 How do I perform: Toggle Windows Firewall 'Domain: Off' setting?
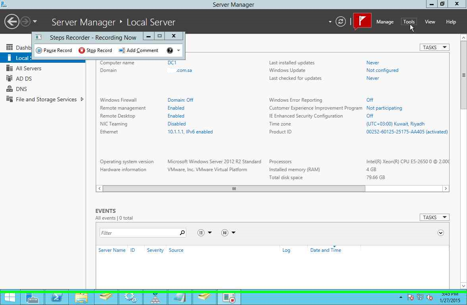click(x=180, y=100)
